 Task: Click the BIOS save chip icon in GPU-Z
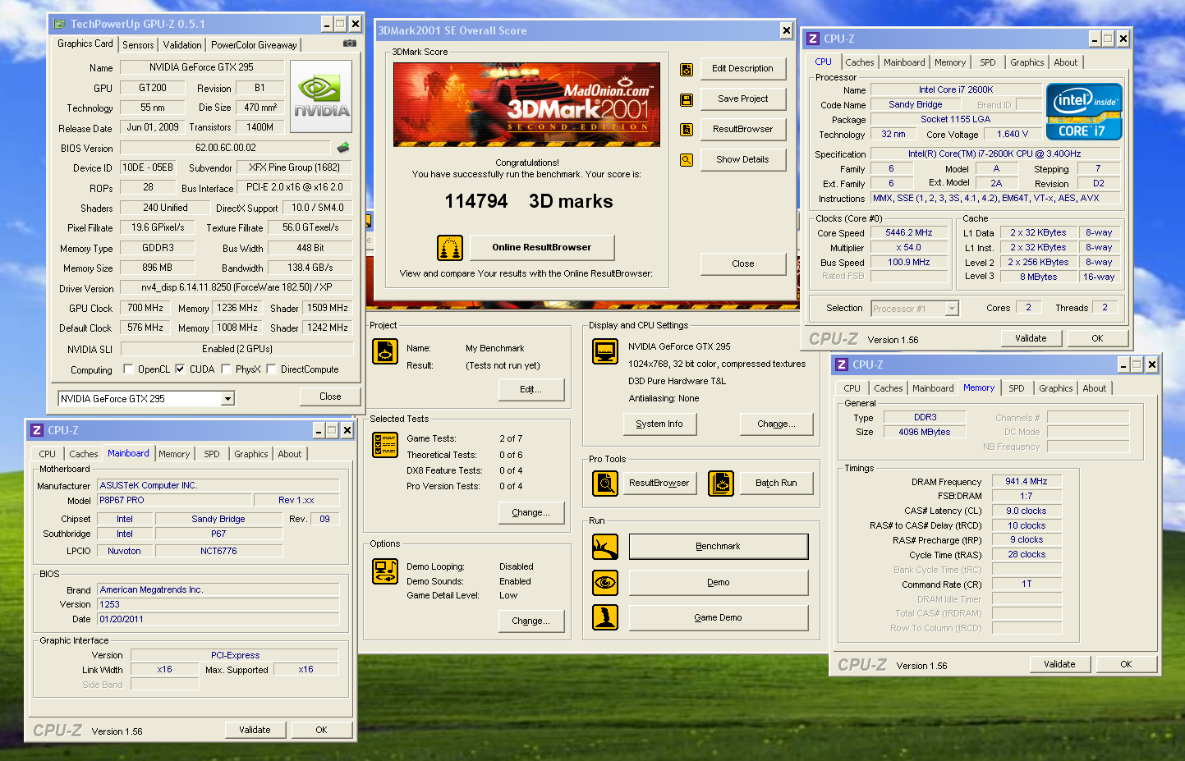(x=343, y=148)
